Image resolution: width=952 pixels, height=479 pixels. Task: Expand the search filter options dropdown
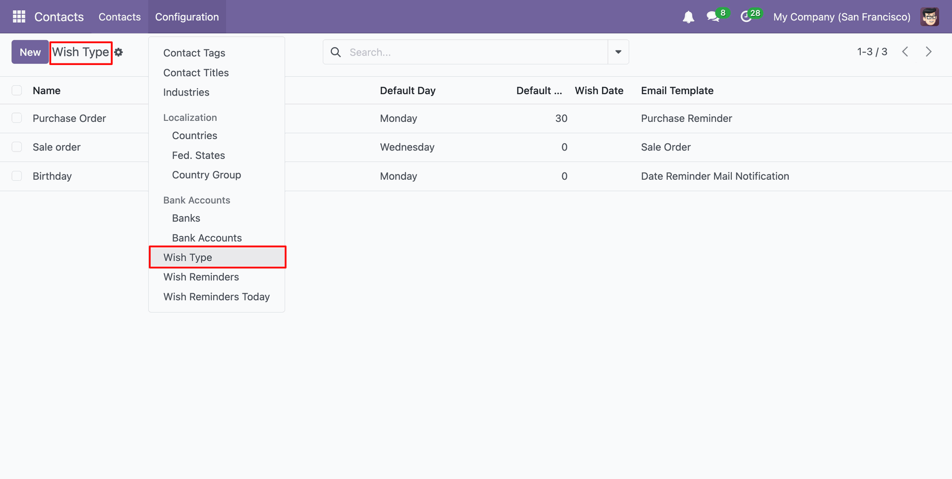coord(618,52)
